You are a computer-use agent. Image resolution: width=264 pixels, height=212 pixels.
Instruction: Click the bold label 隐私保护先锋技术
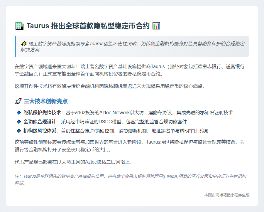42,112
